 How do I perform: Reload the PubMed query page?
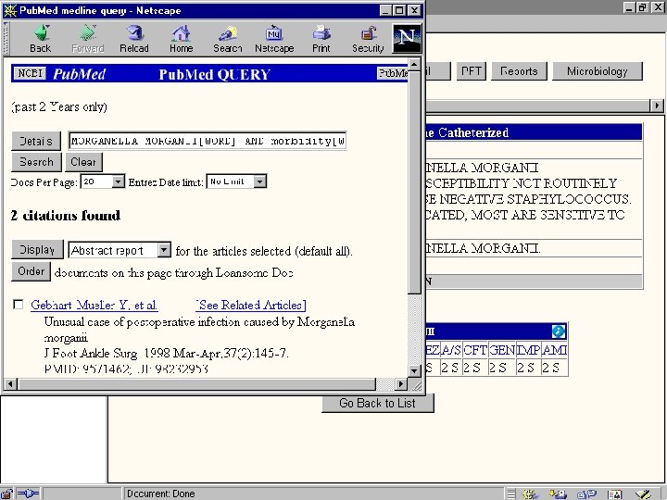point(134,39)
